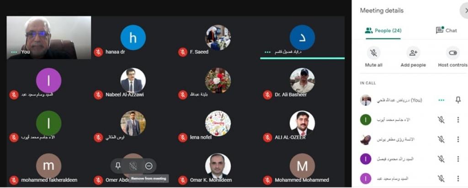Open Add people icon
468x188 pixels.
click(413, 53)
